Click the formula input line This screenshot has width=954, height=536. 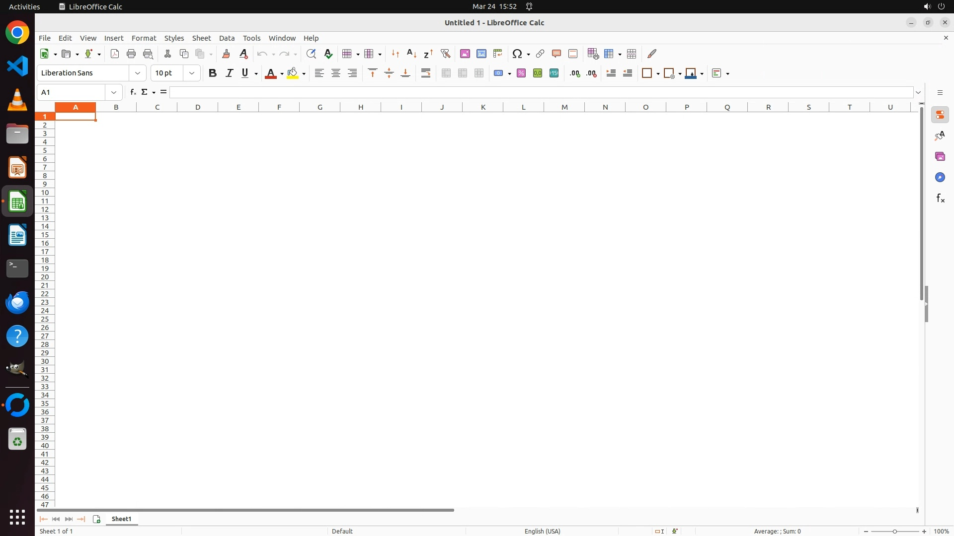pos(541,92)
